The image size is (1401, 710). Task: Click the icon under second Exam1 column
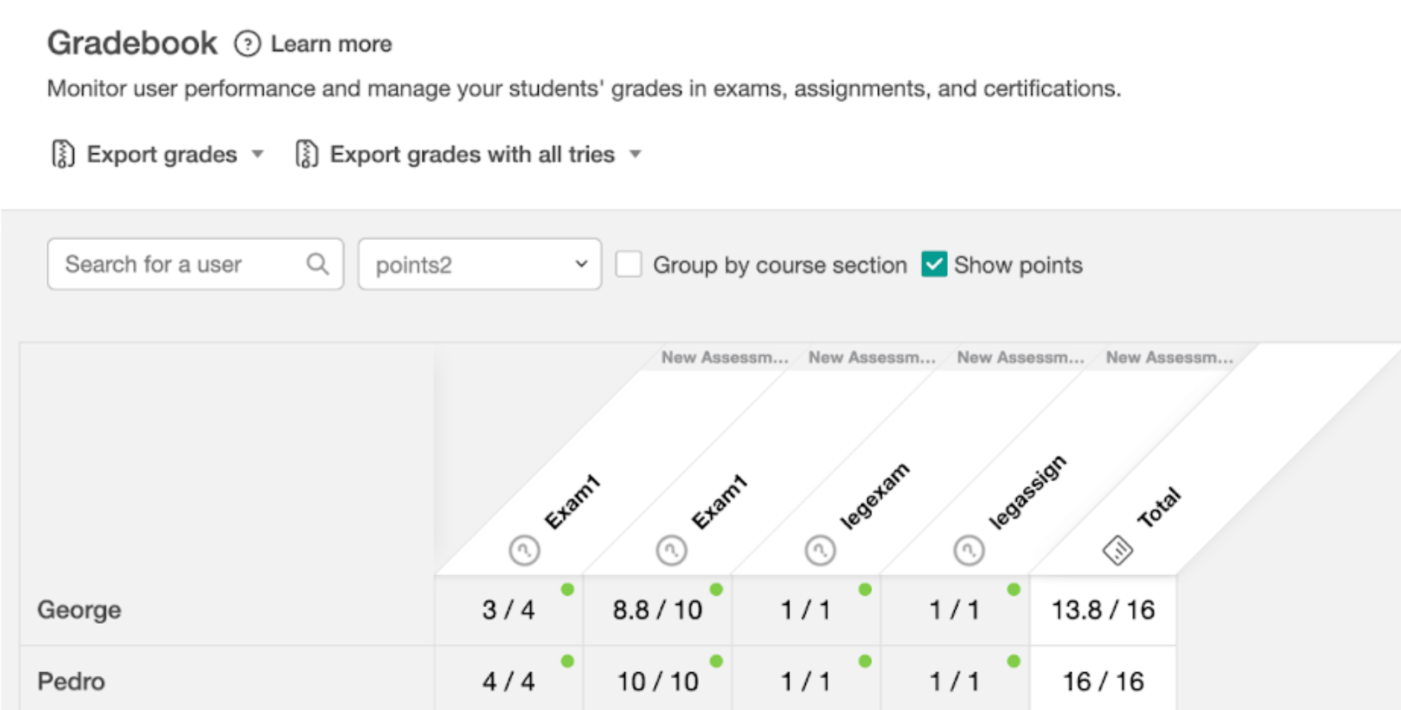pos(672,551)
